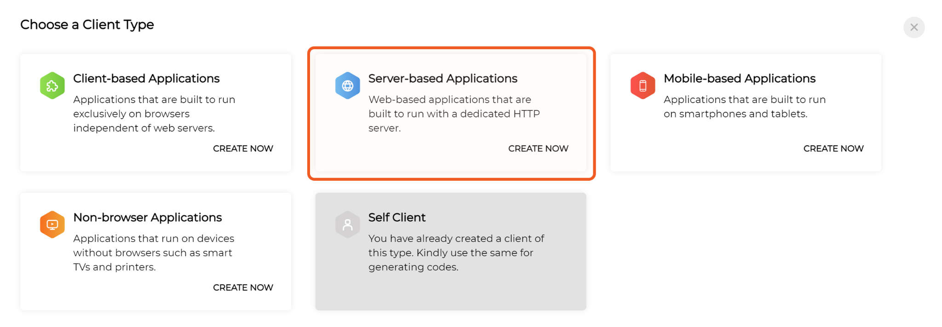
Task: Click the description about running exclusively on browsers
Action: click(154, 114)
